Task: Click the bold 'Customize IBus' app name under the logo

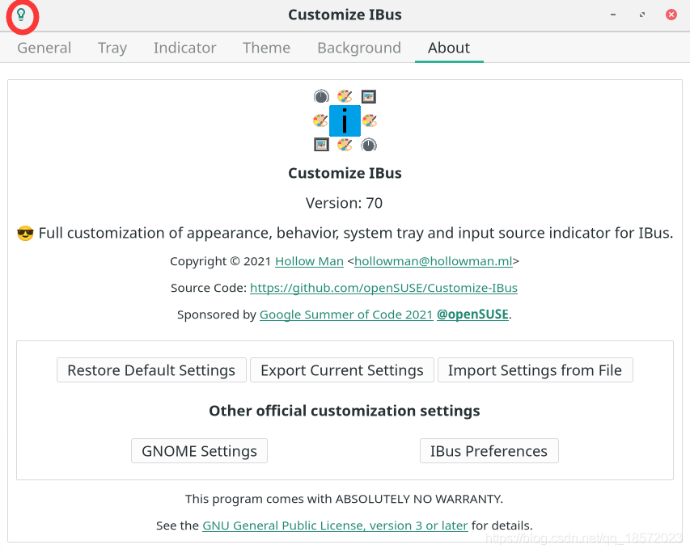Action: (345, 173)
